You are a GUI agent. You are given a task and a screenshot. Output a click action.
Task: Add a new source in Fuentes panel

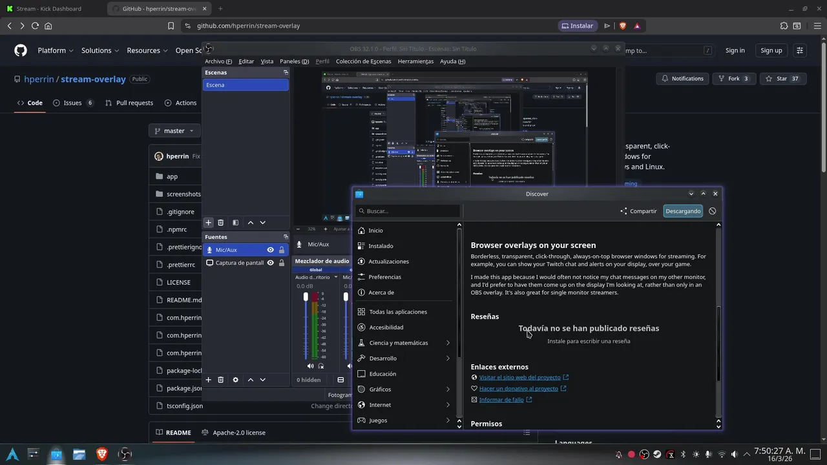[208, 380]
